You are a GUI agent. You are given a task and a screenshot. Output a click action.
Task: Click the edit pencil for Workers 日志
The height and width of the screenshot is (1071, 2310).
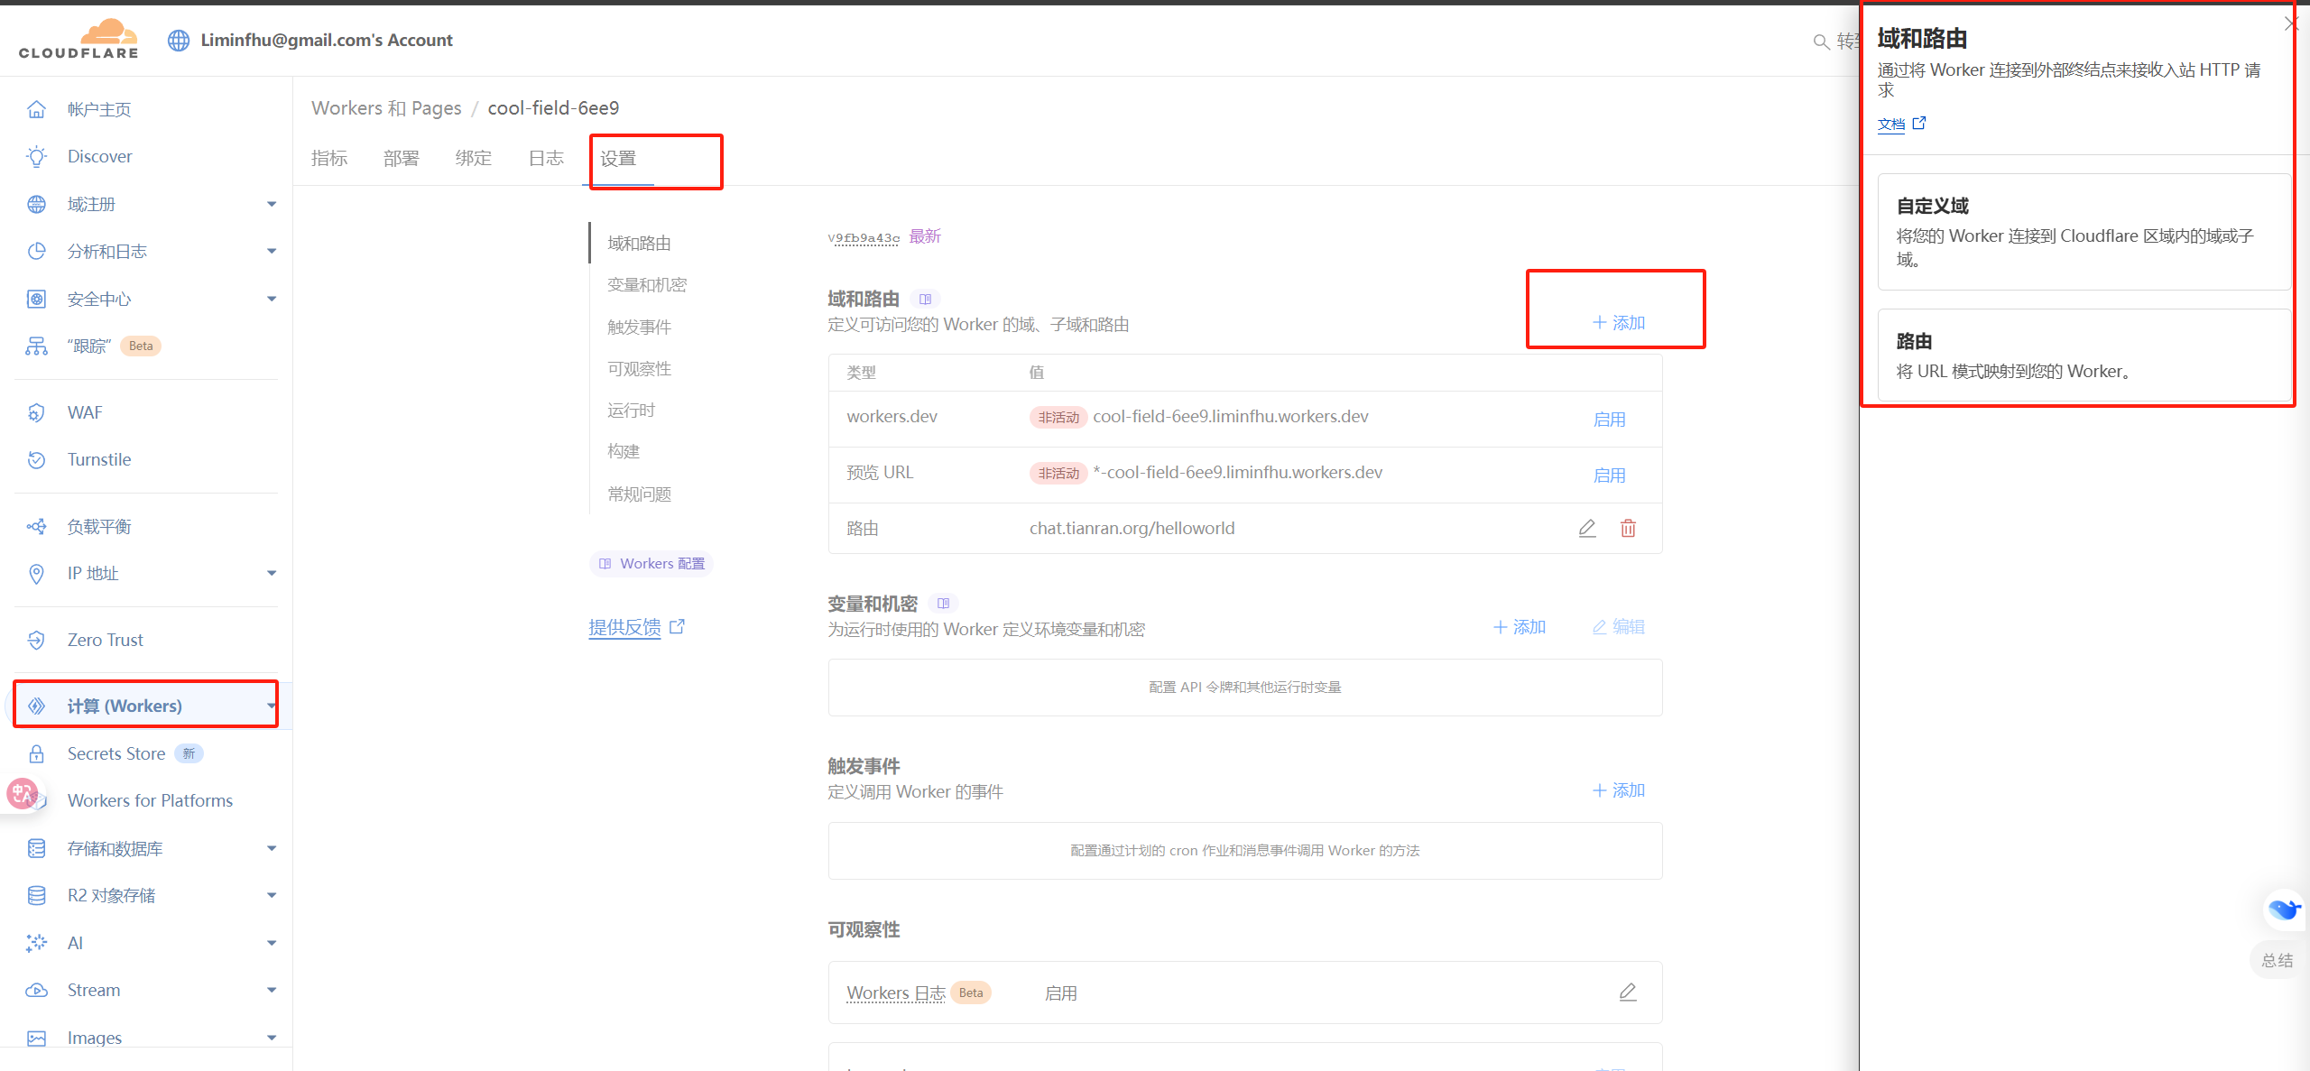click(x=1628, y=993)
